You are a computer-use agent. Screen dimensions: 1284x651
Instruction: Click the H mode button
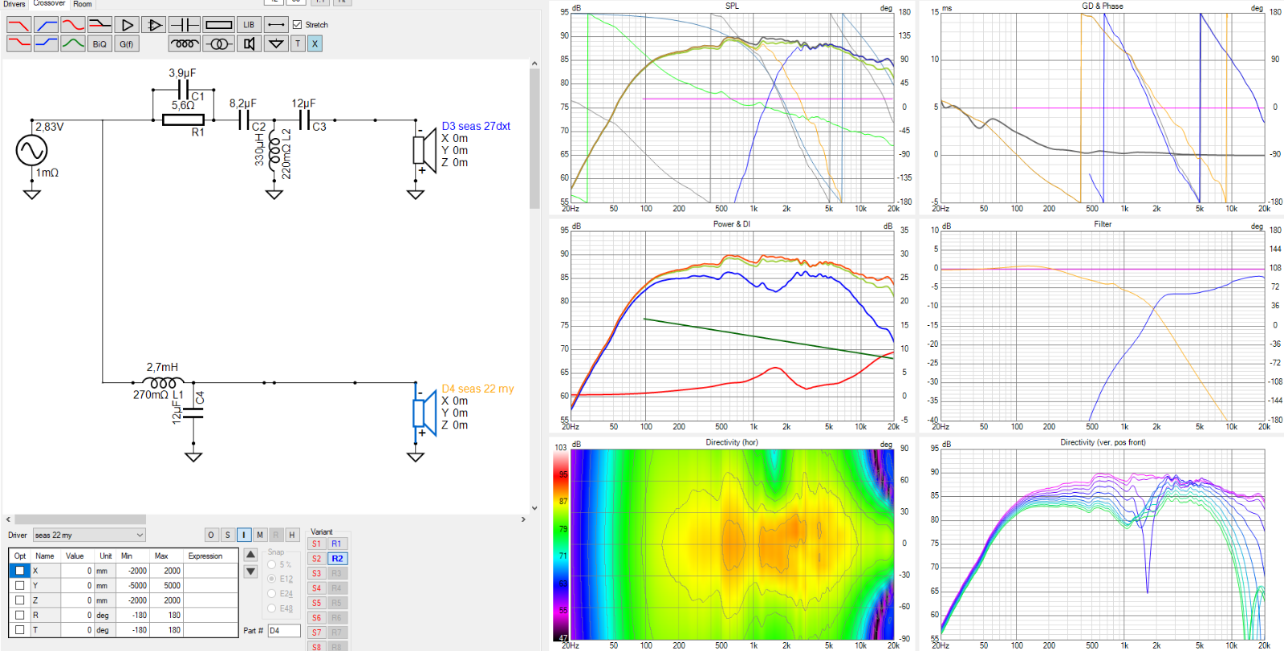(292, 535)
